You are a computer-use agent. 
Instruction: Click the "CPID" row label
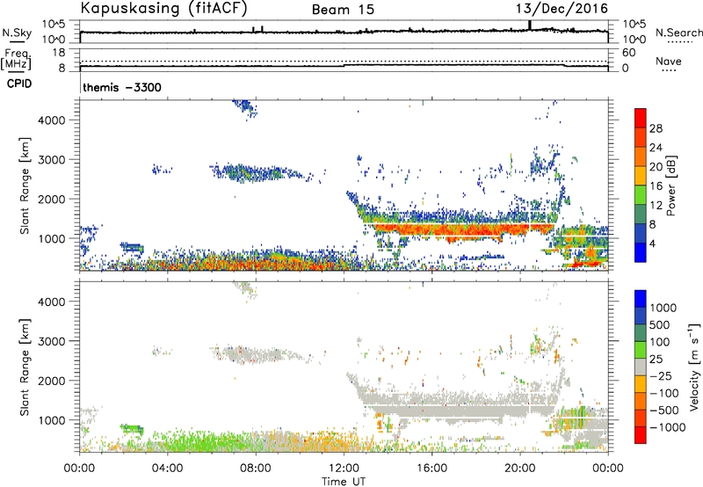click(x=19, y=84)
